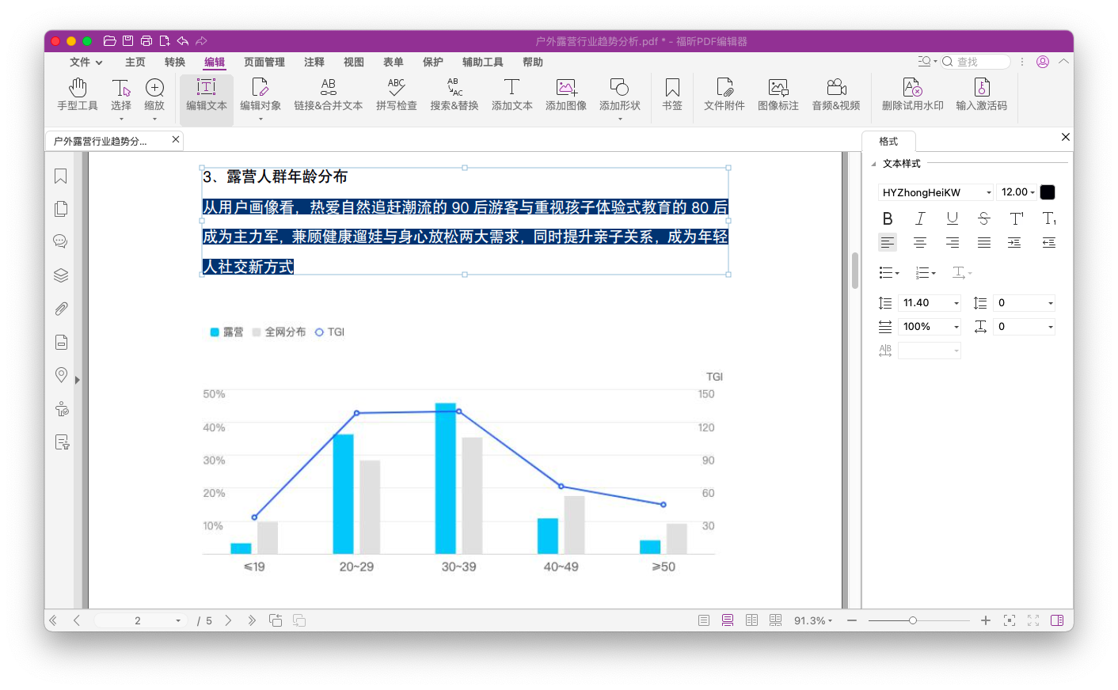Open the 页面管理 ribbon tab
The width and height of the screenshot is (1118, 690).
coord(264,62)
